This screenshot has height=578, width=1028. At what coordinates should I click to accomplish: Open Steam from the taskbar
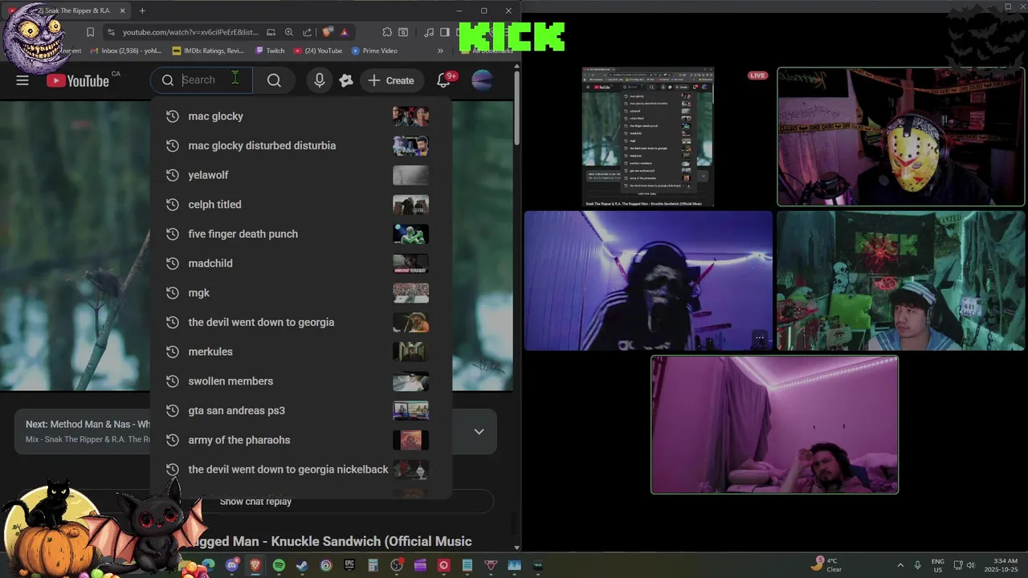click(x=302, y=565)
